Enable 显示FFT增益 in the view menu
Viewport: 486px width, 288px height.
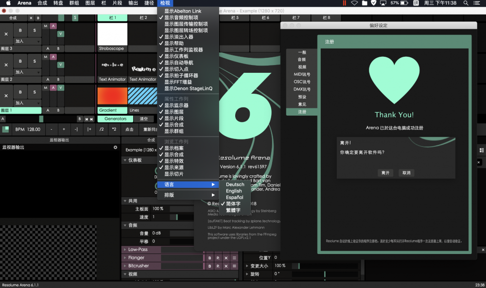point(188,82)
